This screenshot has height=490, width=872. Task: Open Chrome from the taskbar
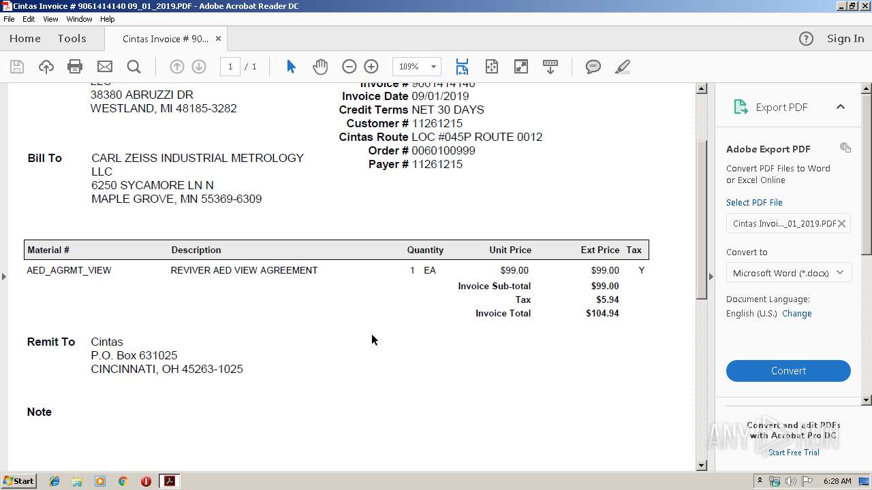pyautogui.click(x=123, y=481)
